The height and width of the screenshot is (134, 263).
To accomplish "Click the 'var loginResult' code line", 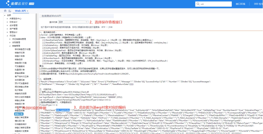I will [x=81, y=97].
